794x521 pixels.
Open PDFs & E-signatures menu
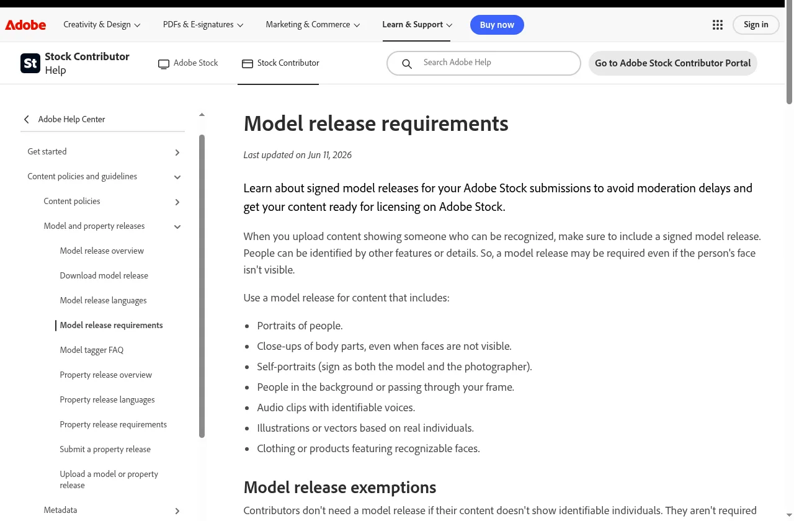pos(203,25)
